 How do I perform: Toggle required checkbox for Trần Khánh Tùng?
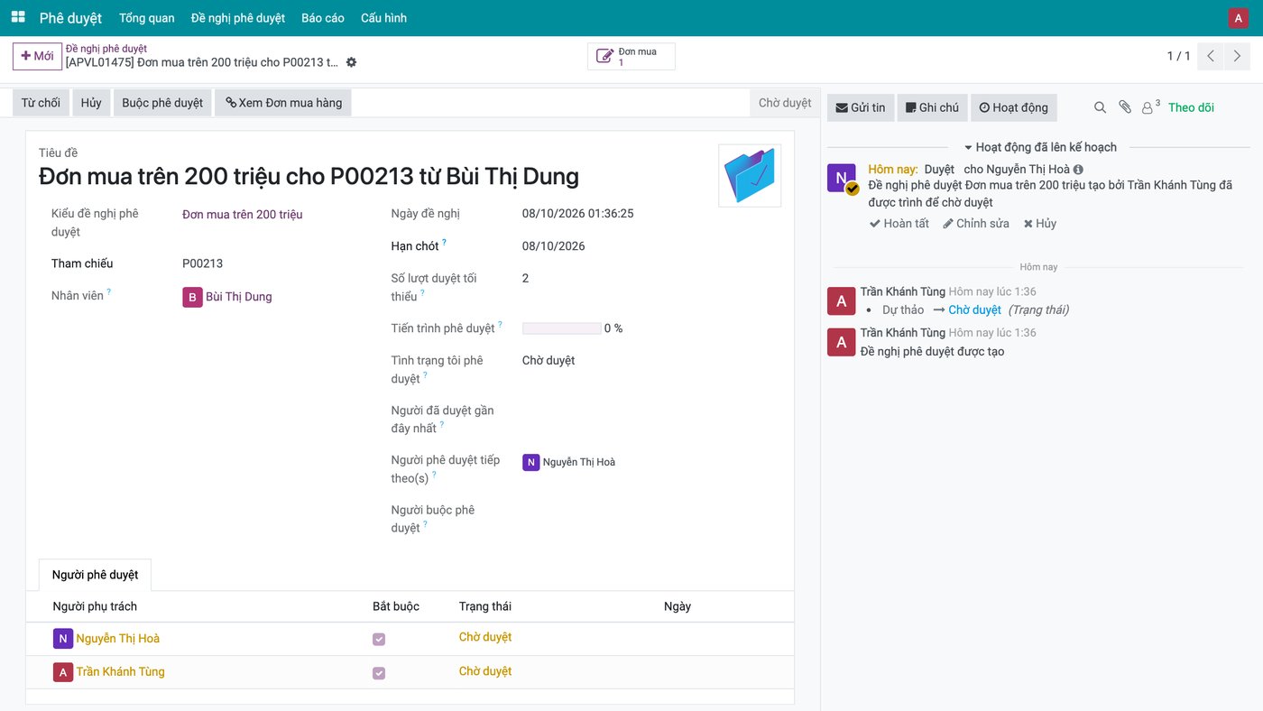tap(379, 673)
